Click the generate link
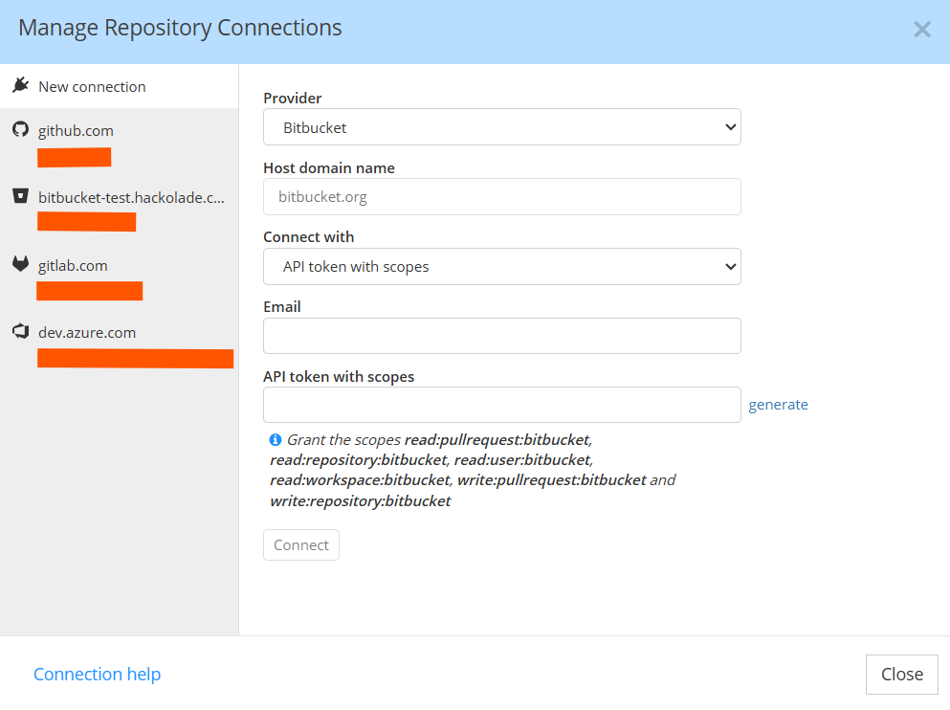This screenshot has height=710, width=950. coord(778,405)
